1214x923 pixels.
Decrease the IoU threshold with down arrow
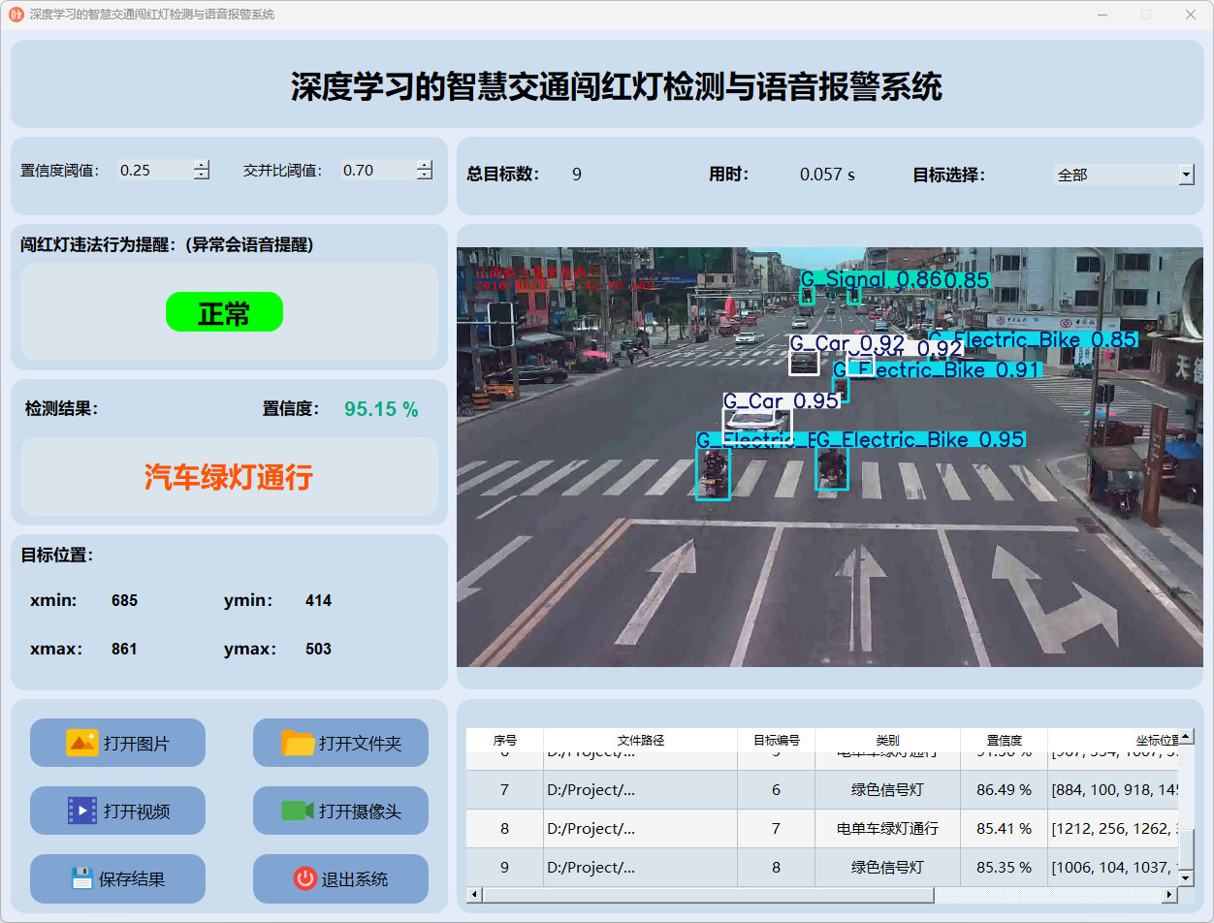[424, 175]
